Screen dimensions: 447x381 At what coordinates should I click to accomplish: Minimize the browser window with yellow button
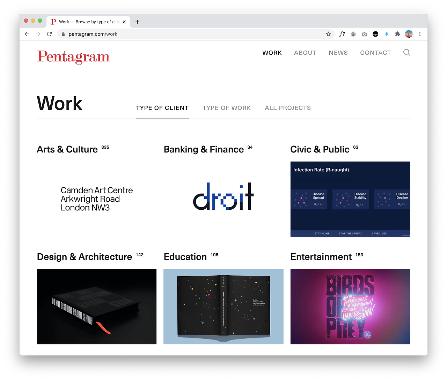click(x=33, y=21)
